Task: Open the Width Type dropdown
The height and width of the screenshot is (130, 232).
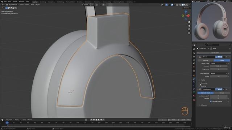Action: 219,64
